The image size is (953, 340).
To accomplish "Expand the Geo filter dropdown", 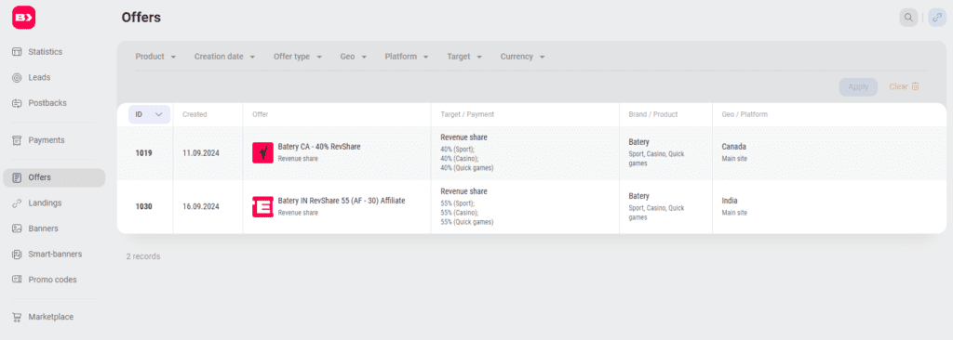I will tap(354, 57).
